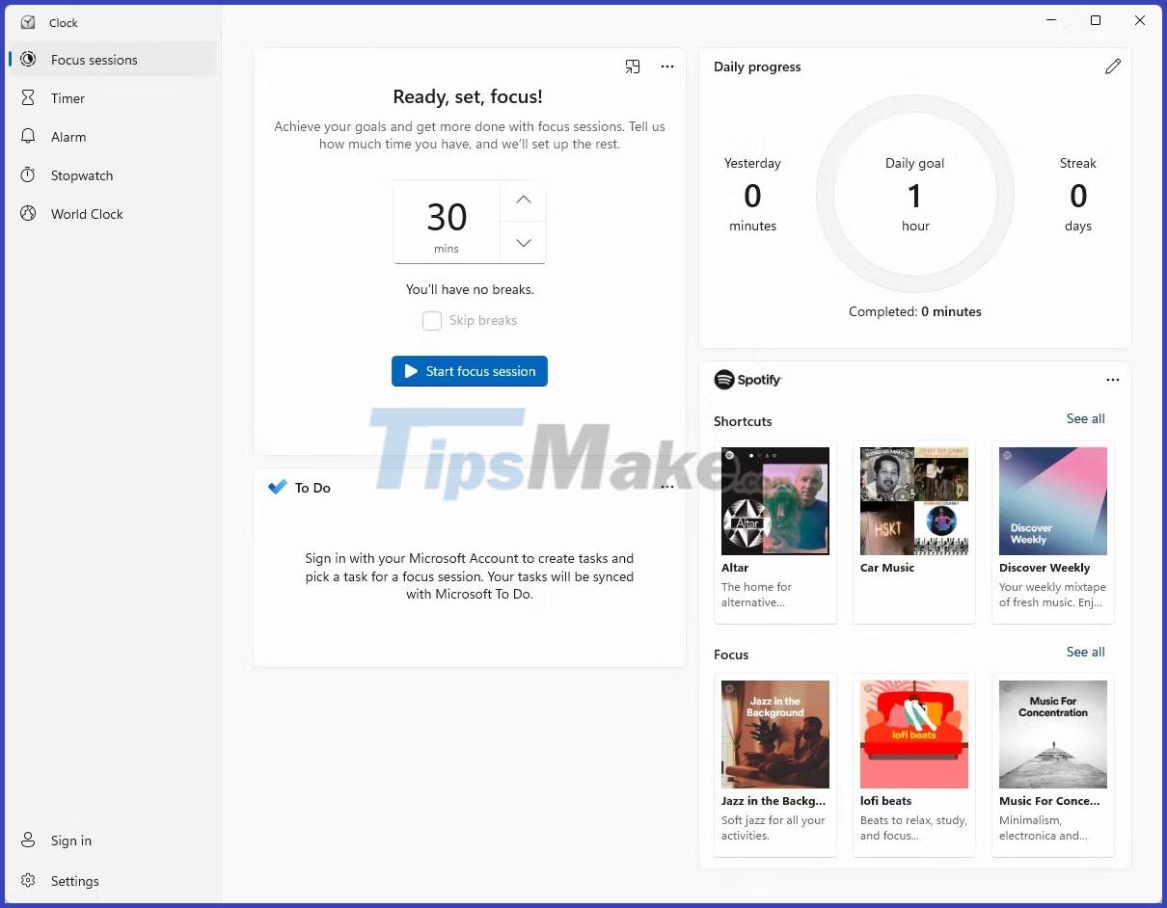Screen dimensions: 1167x908
Task: Click the pencil icon to edit Daily progress
Action: tap(1113, 66)
